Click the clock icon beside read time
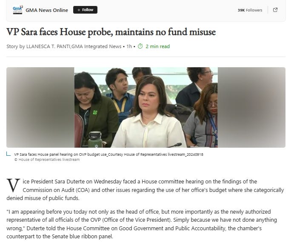 140,46
